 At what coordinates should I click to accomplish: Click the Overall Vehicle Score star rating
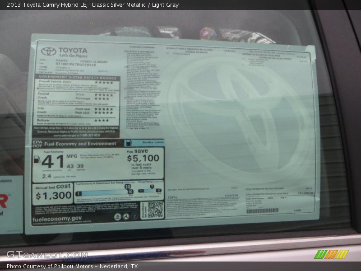click(x=104, y=83)
